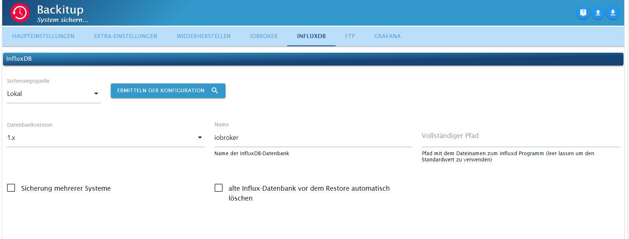
Task: Switch to the Grafana tab
Action: pos(387,36)
